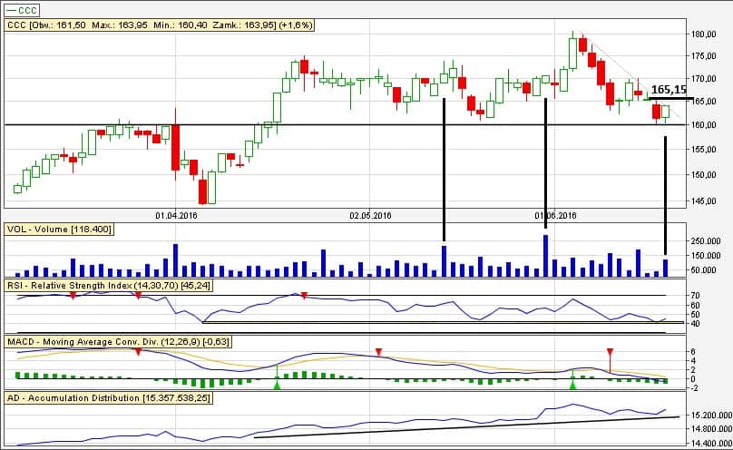Click the 02.05.2016 date label on axis
733x450 pixels.
click(x=370, y=216)
